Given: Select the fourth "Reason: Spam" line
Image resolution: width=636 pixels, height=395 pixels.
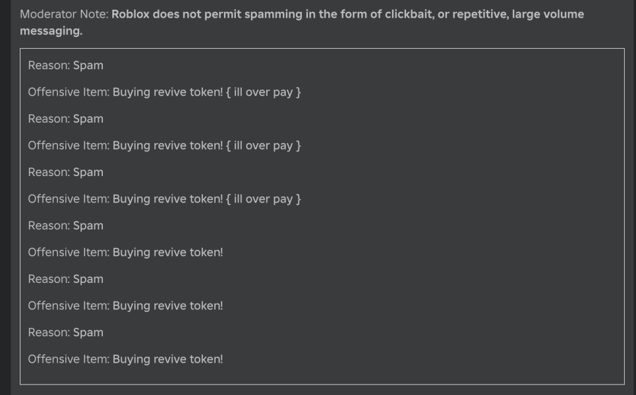Looking at the screenshot, I should pyautogui.click(x=65, y=226).
